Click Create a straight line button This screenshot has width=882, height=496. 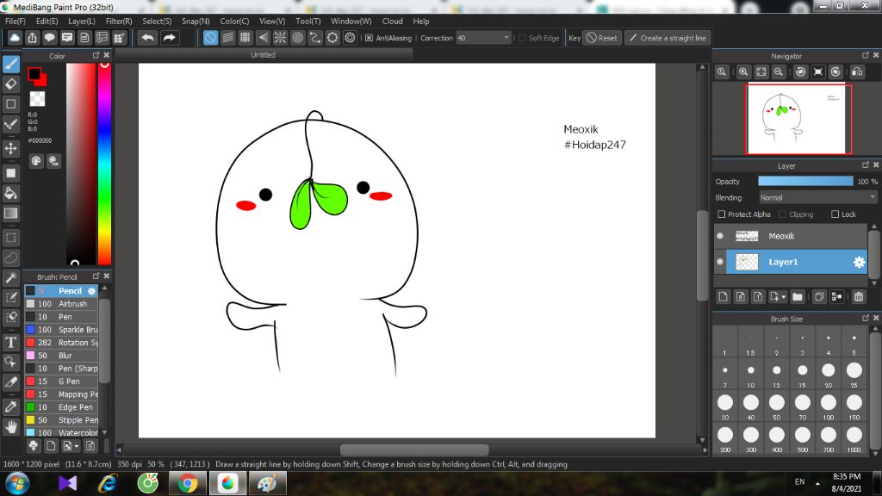(x=667, y=38)
